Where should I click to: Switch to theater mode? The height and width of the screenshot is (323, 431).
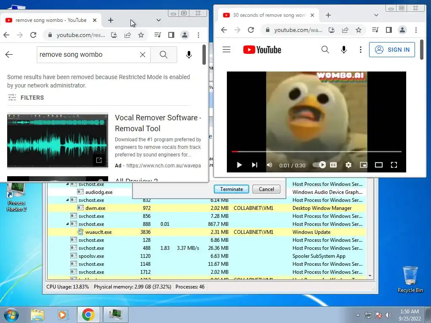click(x=379, y=165)
